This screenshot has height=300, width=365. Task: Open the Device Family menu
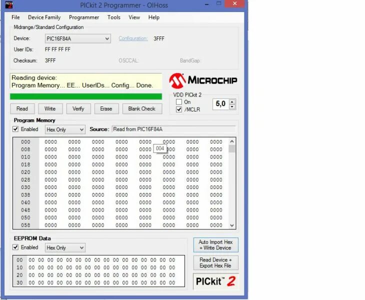(x=44, y=17)
